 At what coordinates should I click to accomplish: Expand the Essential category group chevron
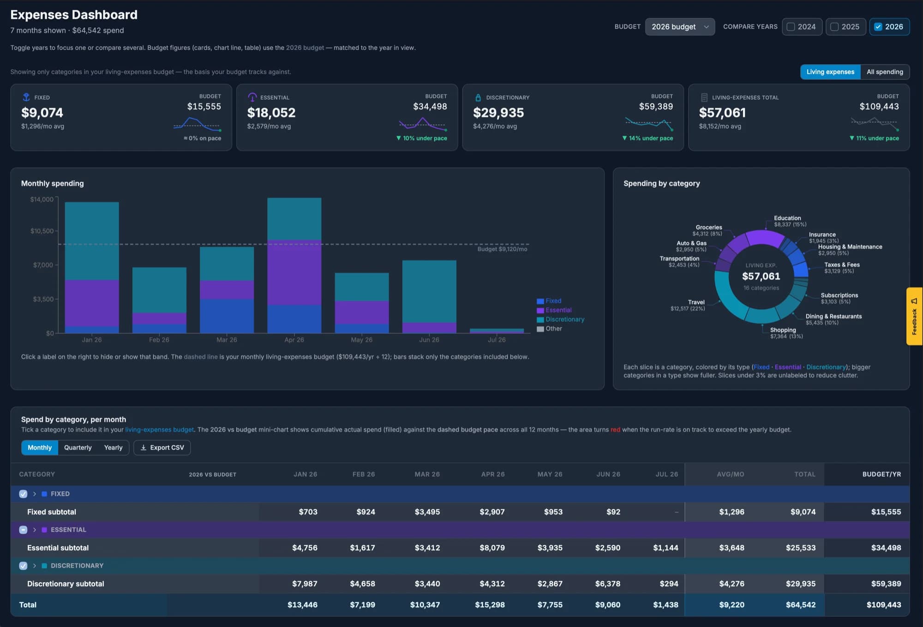(35, 530)
